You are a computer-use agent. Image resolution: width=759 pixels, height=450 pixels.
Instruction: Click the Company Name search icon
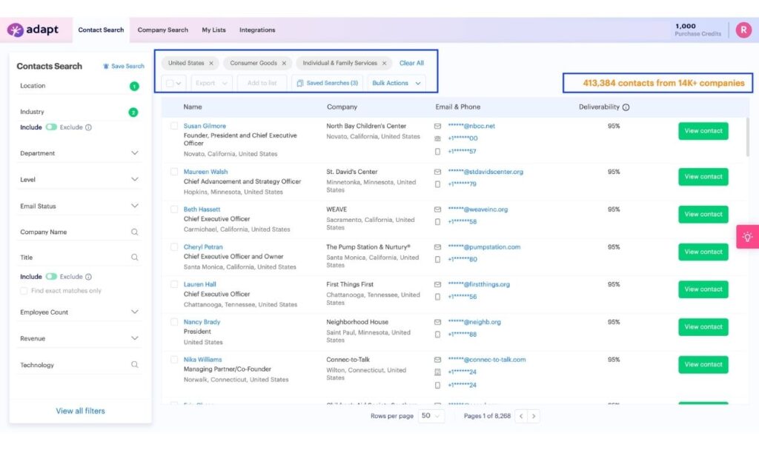pos(135,232)
